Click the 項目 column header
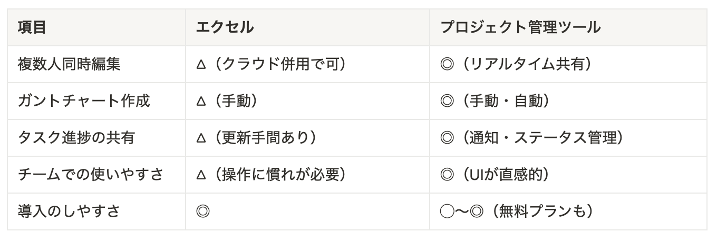Image resolution: width=717 pixels, height=242 pixels. click(96, 27)
